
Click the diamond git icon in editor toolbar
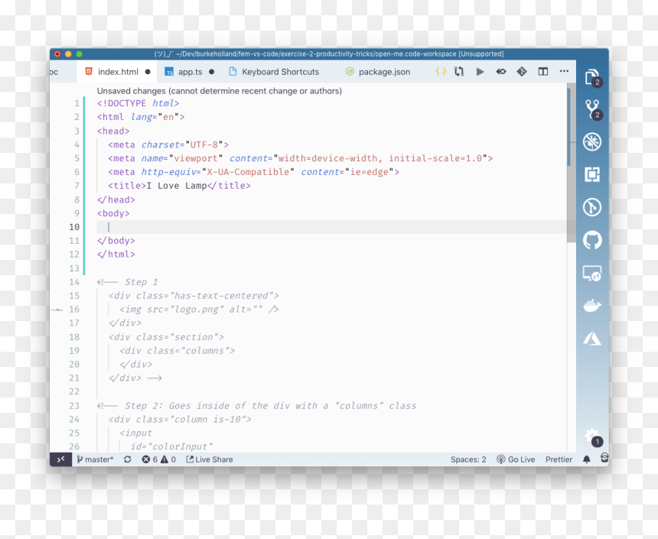coord(522,72)
